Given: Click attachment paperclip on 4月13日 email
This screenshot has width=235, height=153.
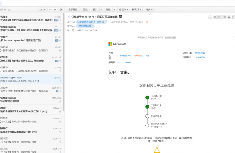Looking at the screenshot, I should pos(53,57).
